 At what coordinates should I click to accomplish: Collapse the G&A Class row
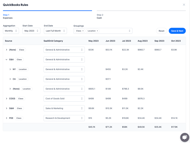(x=7, y=59)
